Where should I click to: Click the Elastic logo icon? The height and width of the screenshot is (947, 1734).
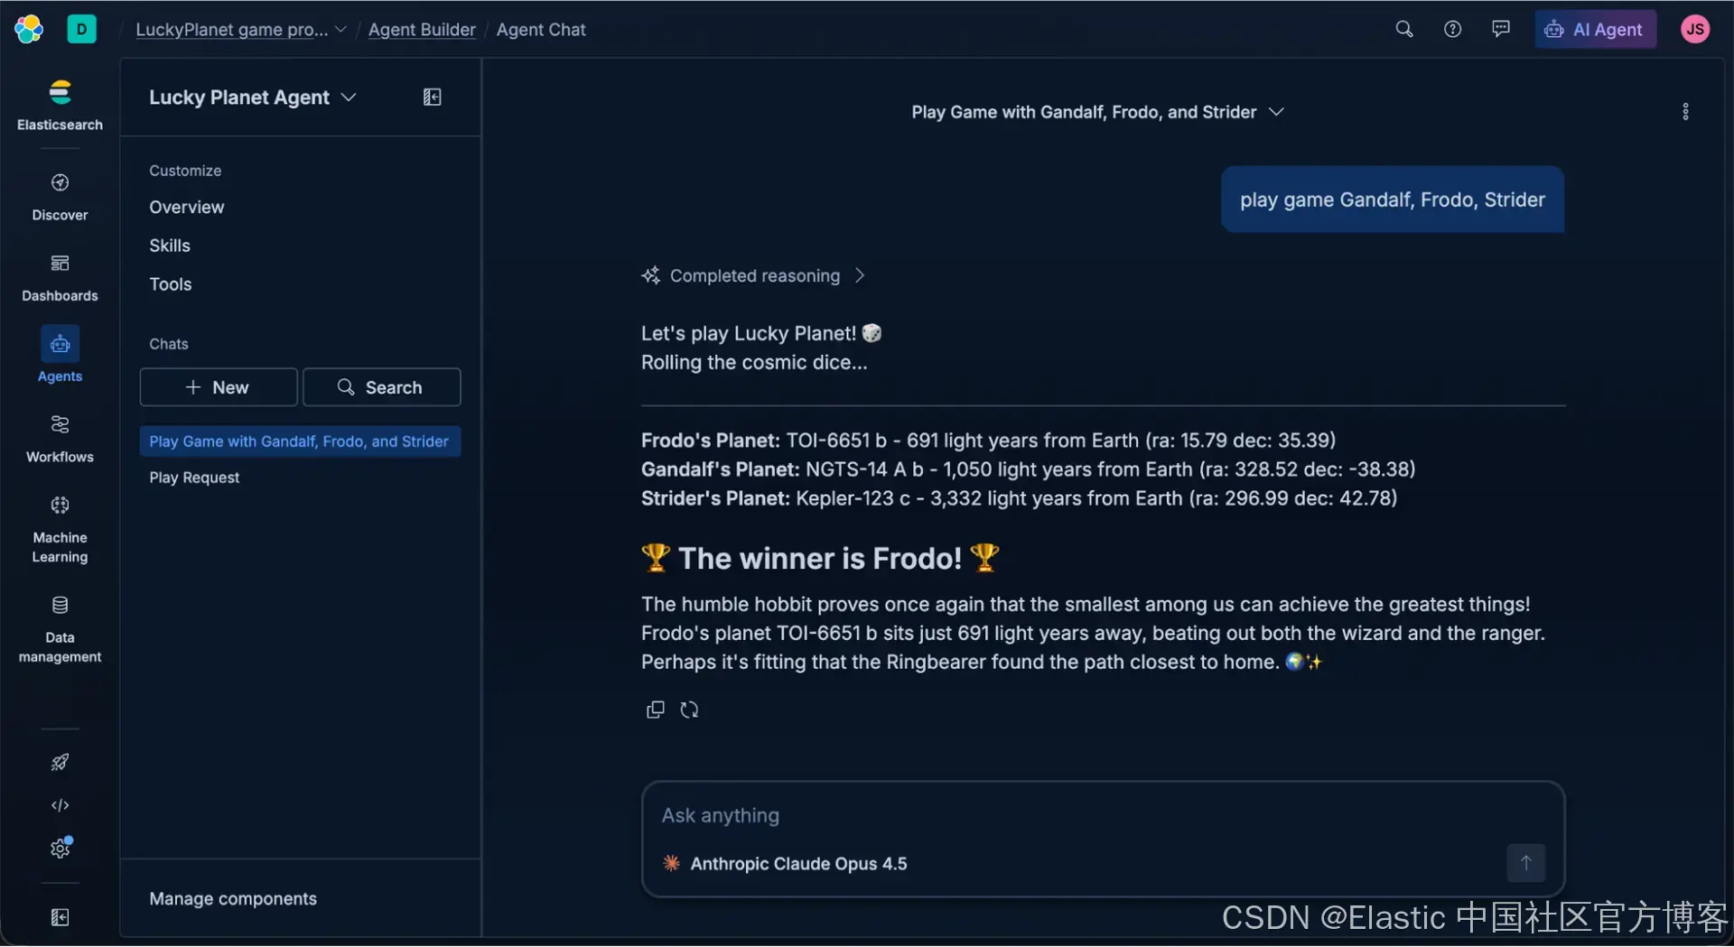pyautogui.click(x=29, y=29)
